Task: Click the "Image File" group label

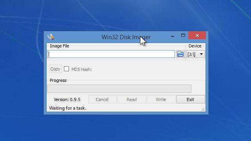Action: (60, 46)
